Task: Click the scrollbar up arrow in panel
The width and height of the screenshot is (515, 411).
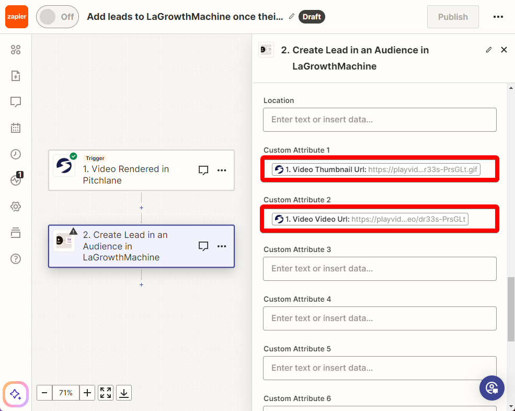Action: [511, 88]
